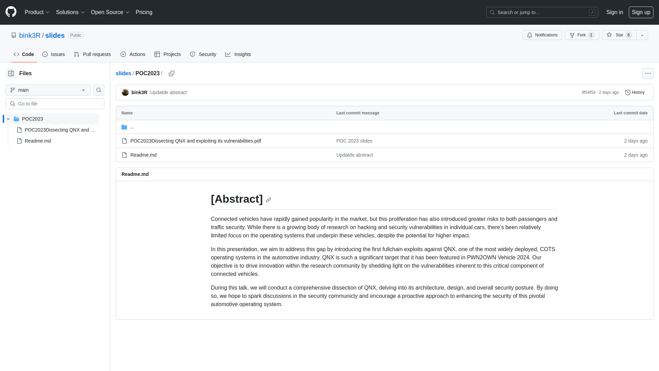Viewport: 659px width, 371px height.
Task: Star the slides repository
Action: coord(619,35)
